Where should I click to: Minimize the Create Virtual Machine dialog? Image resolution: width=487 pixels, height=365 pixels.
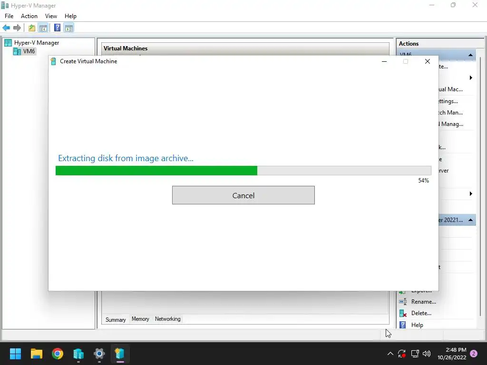pos(384,61)
